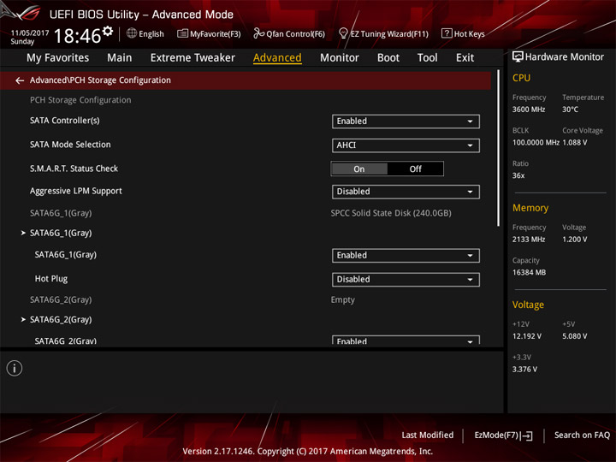Screen dimensions: 616x462
Task: Open the Main tab
Action: click(120, 58)
